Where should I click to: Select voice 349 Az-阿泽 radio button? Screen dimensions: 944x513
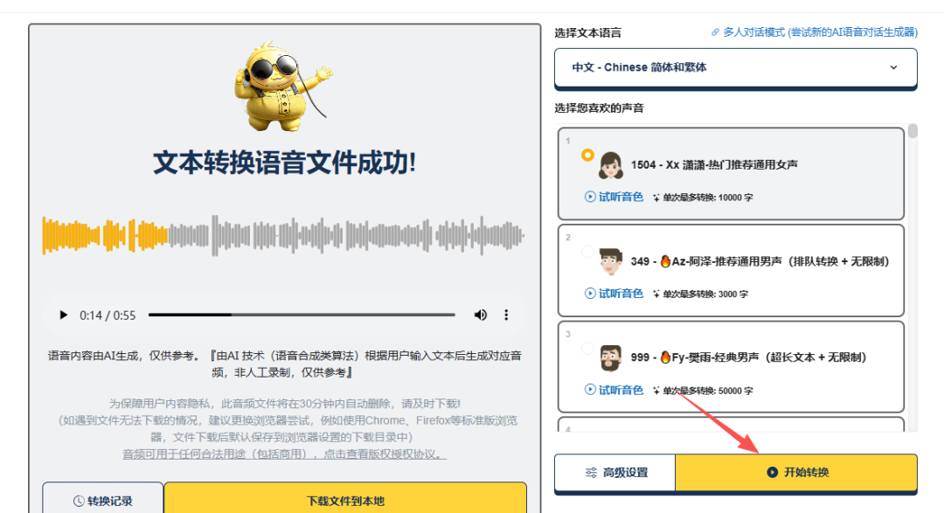(x=587, y=252)
